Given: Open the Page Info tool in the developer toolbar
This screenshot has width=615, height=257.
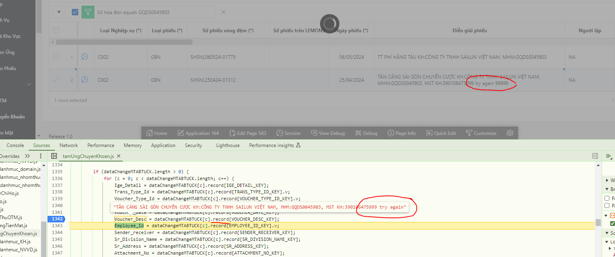Looking at the screenshot, I should click(x=402, y=133).
